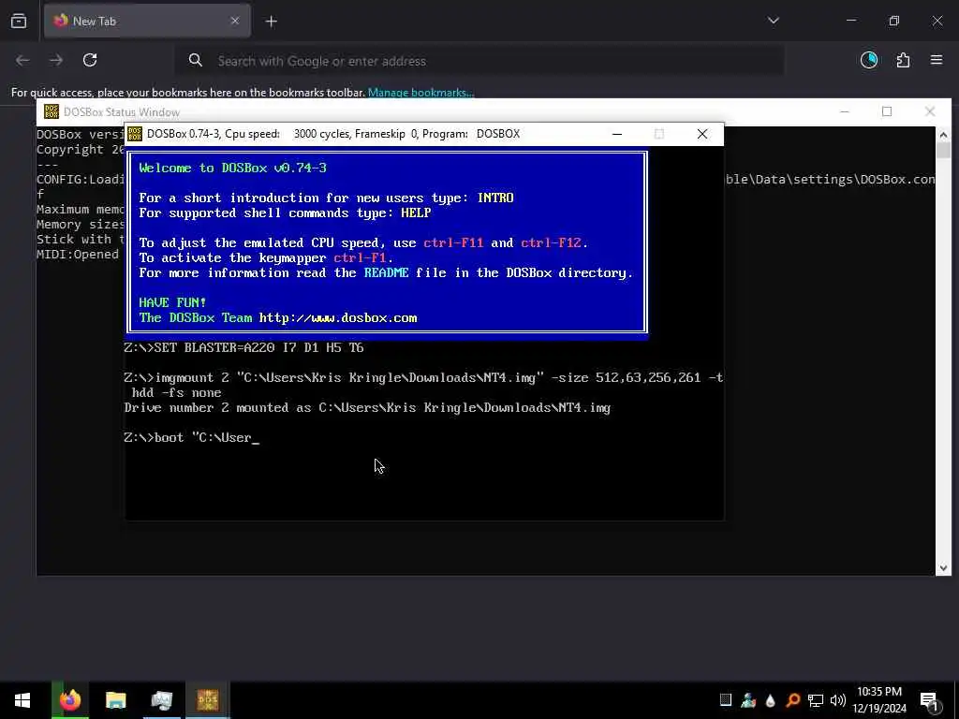Click the boot command prompt line
The image size is (959, 719).
(x=191, y=438)
